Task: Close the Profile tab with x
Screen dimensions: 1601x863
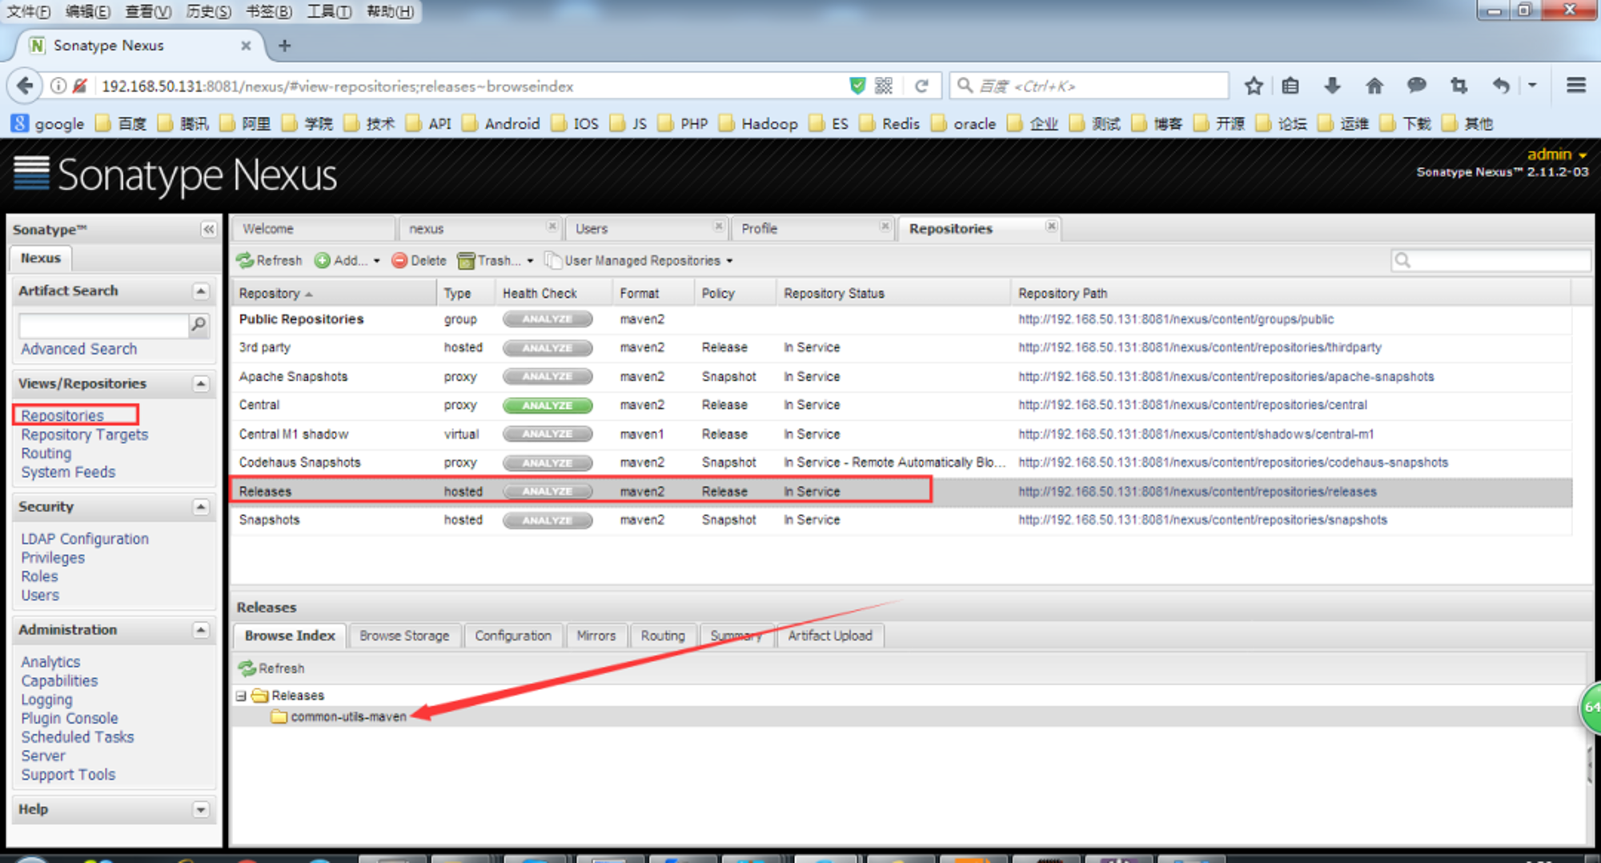Action: click(885, 227)
